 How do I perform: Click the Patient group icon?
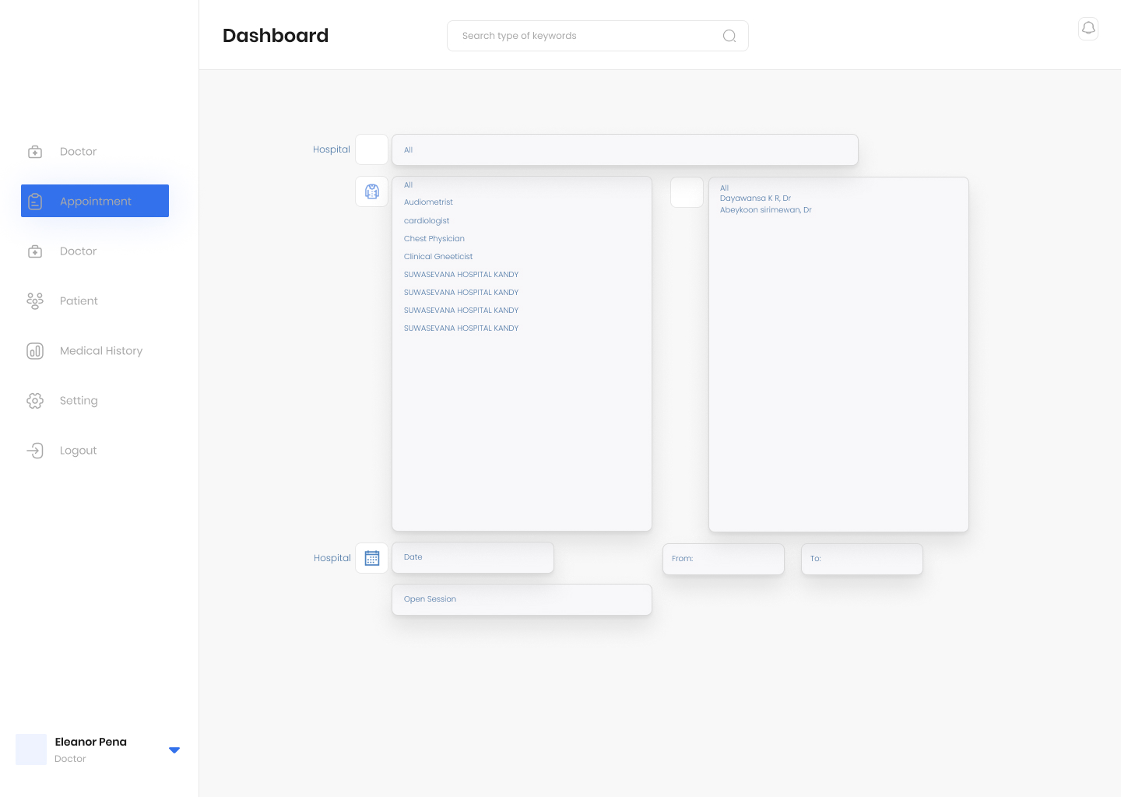35,301
